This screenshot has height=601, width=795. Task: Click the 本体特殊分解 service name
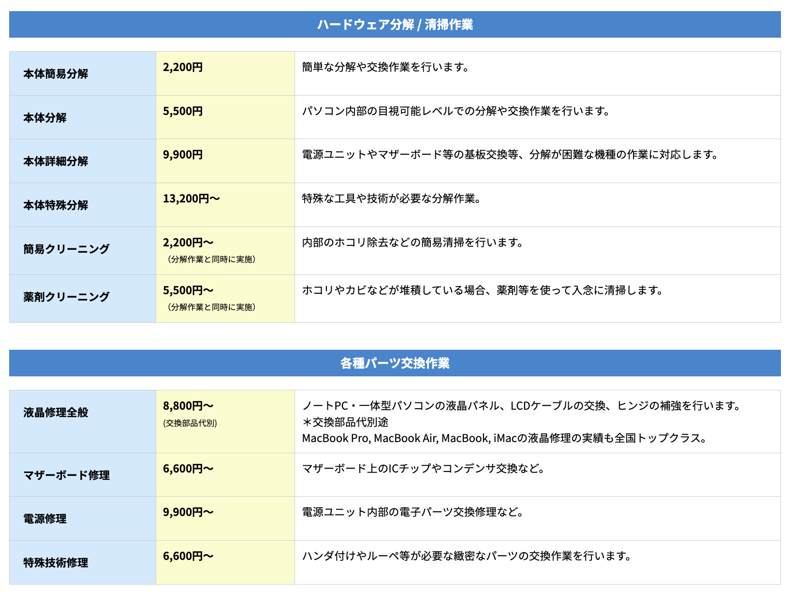tap(56, 205)
